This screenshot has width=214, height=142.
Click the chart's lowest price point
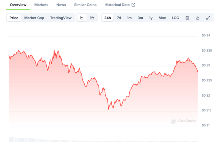(x=109, y=109)
